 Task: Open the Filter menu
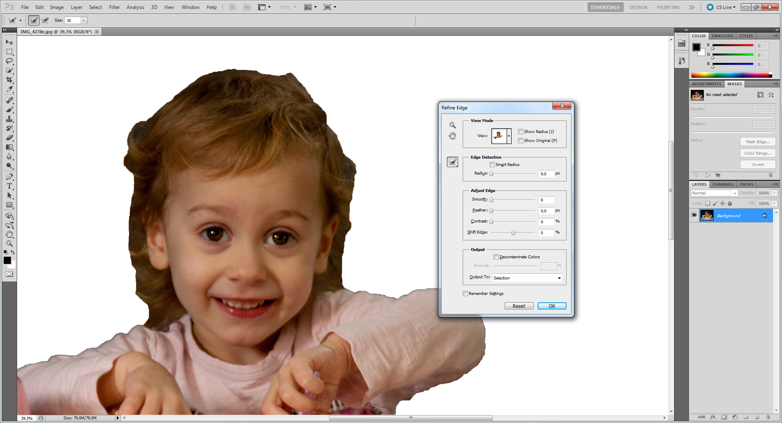(x=114, y=7)
